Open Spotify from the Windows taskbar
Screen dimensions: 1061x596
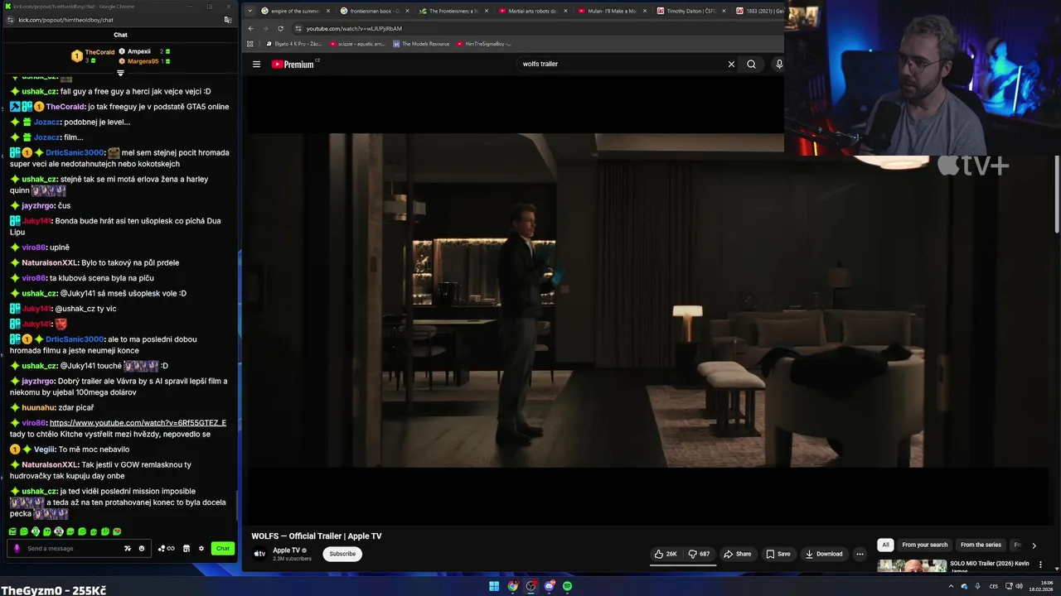pos(567,586)
